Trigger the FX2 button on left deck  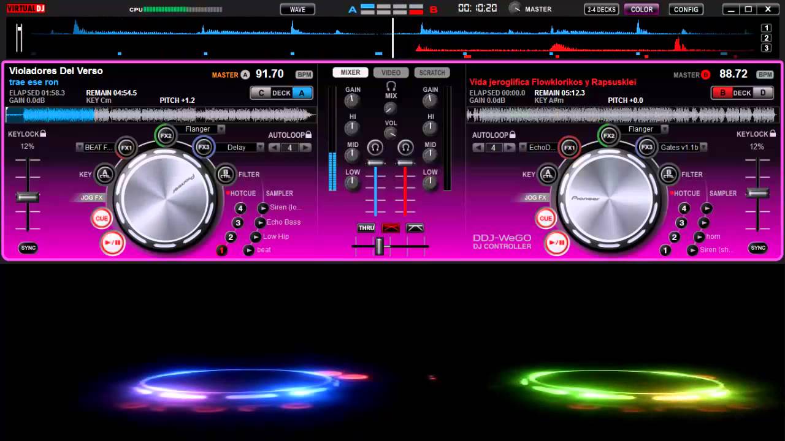pyautogui.click(x=166, y=136)
